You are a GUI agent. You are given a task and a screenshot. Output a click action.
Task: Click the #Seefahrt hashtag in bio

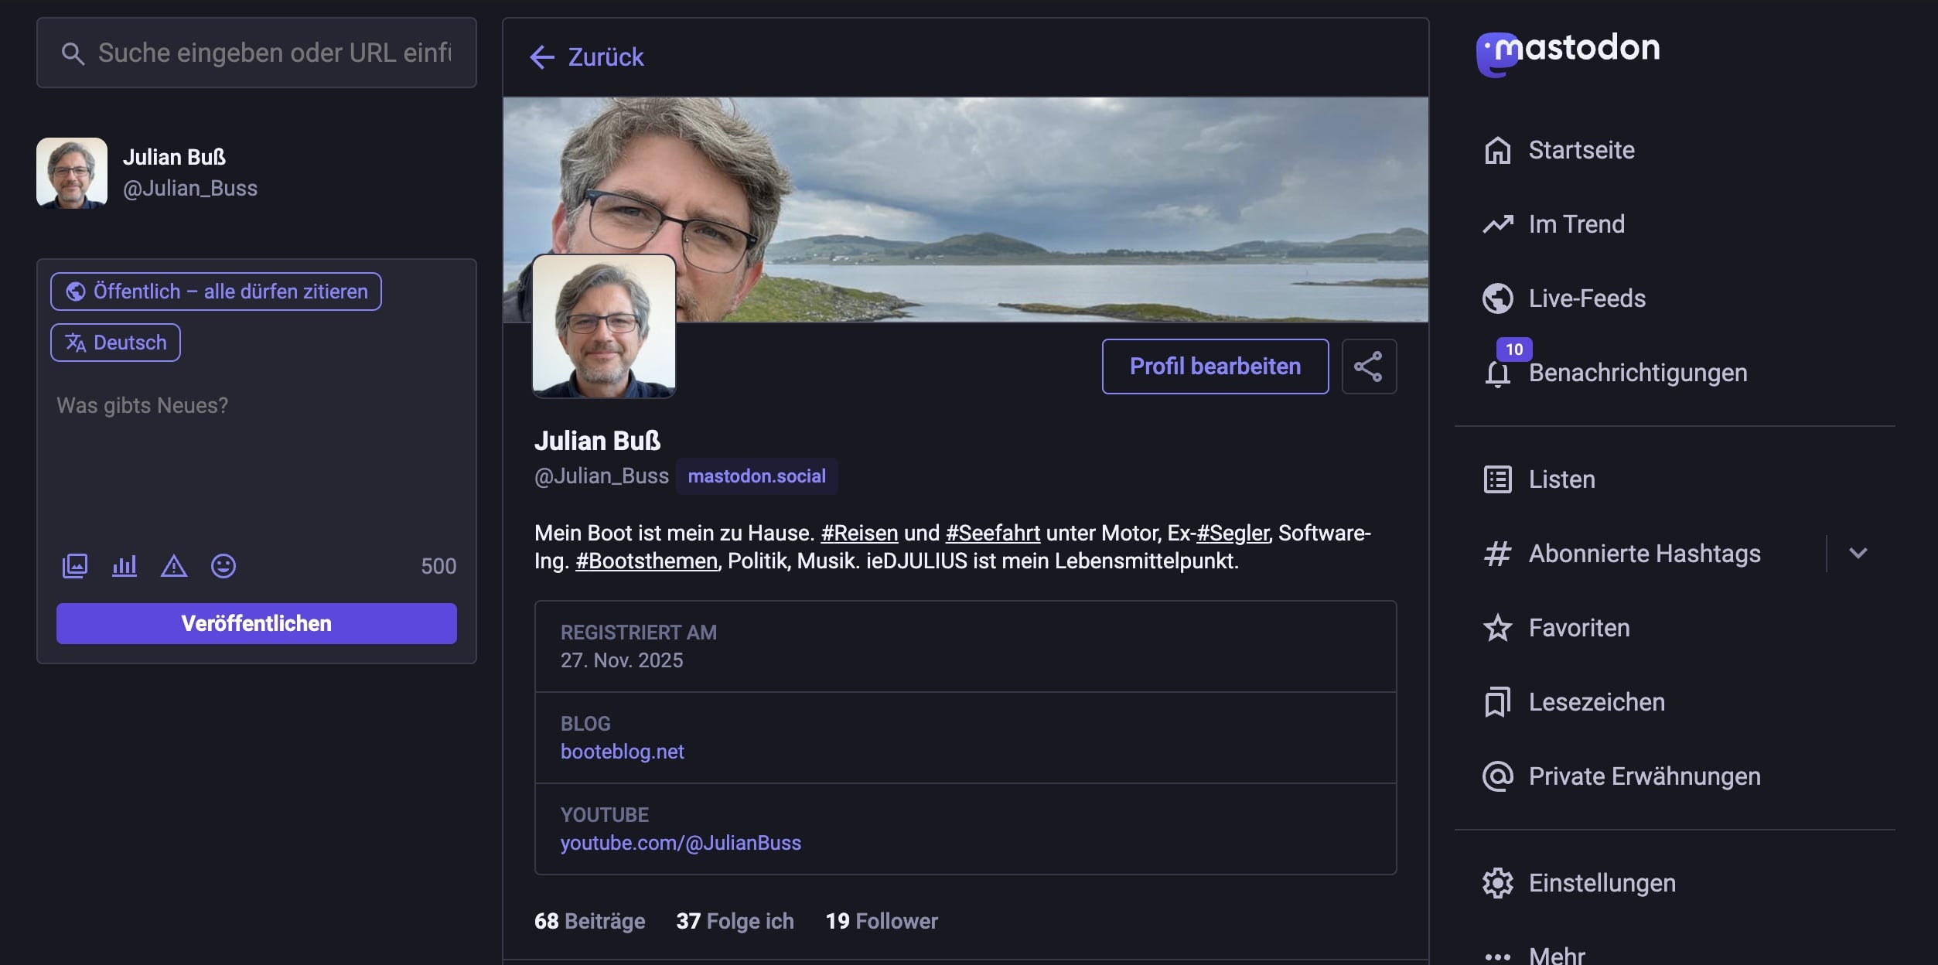pyautogui.click(x=992, y=533)
